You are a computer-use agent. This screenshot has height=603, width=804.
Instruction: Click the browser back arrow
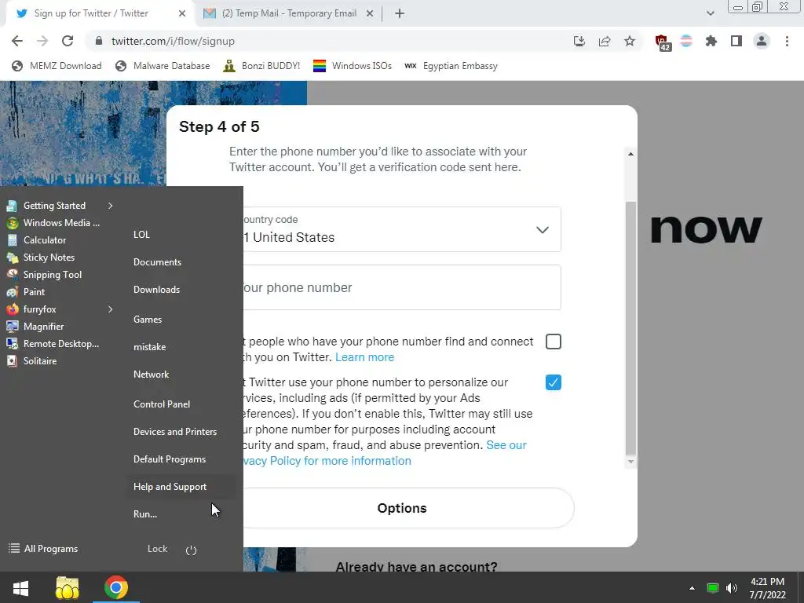[x=17, y=41]
